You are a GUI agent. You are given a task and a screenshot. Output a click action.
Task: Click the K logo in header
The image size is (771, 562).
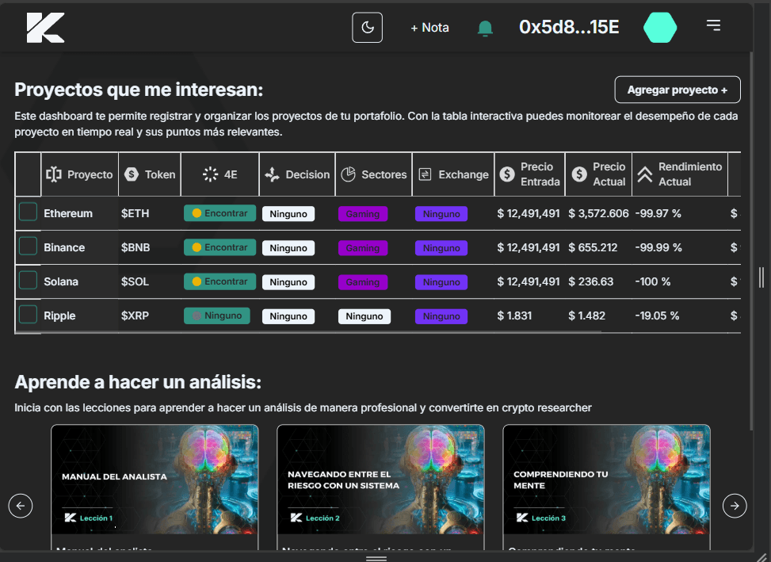45,28
